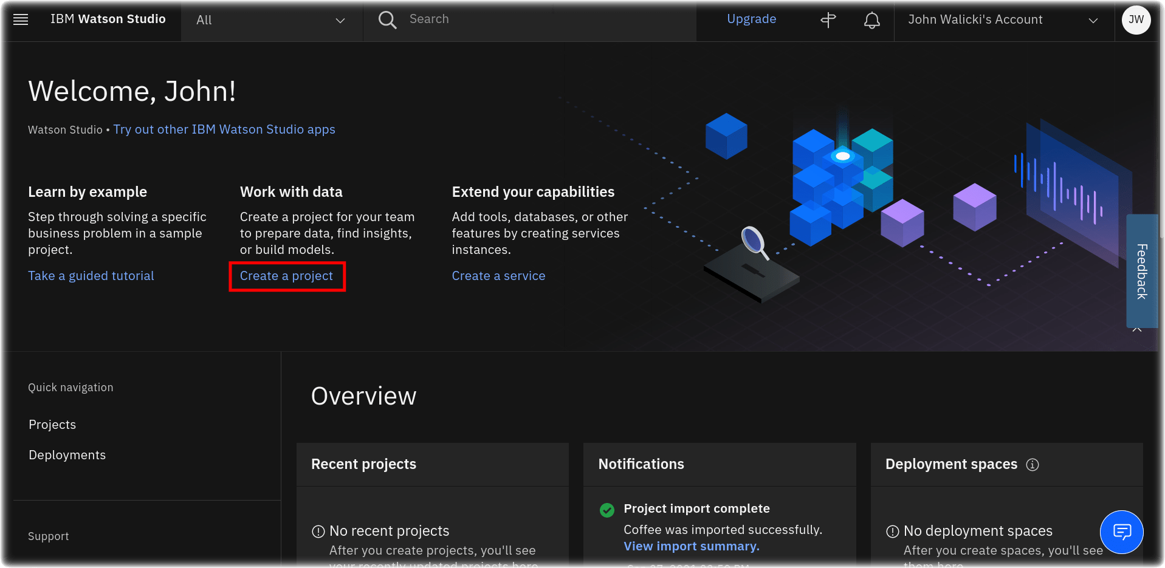Collapse the welcome banner with chevron
Screen dimensions: 1165x568
[1137, 330]
